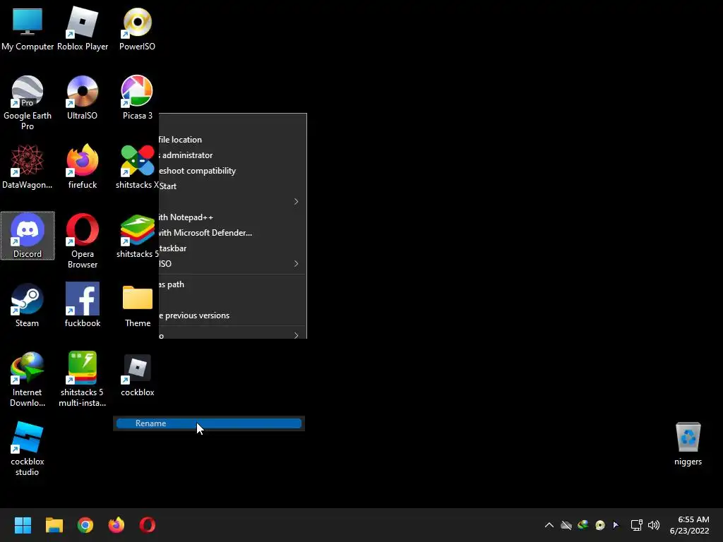This screenshot has width=723, height=542.
Task: Open the network status tray icon
Action: click(636, 525)
